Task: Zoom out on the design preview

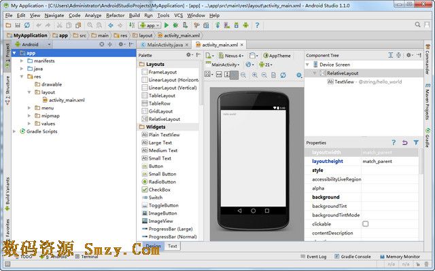Action: pos(264,75)
